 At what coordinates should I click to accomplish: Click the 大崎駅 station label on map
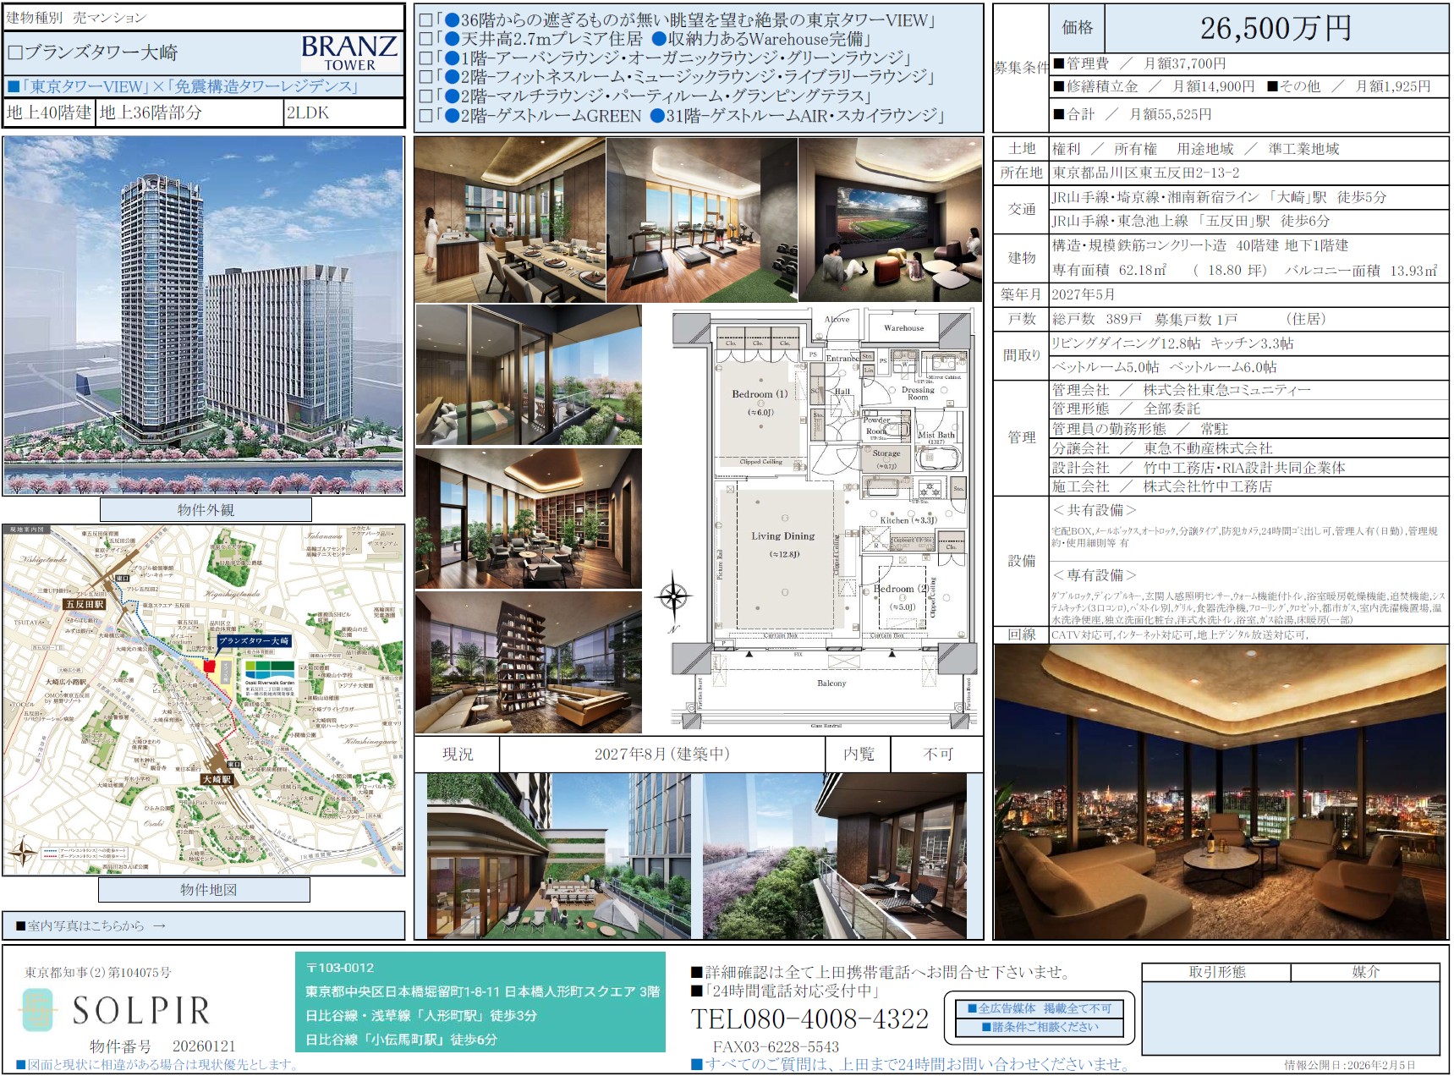[x=217, y=779]
